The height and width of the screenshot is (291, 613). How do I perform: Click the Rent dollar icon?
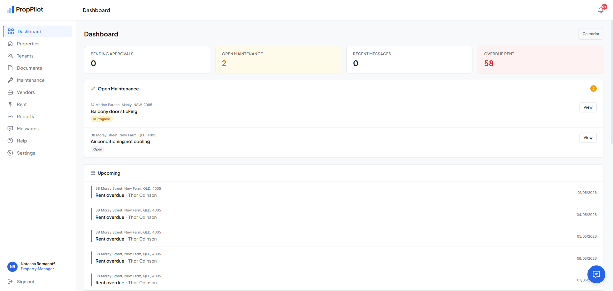[x=10, y=104]
